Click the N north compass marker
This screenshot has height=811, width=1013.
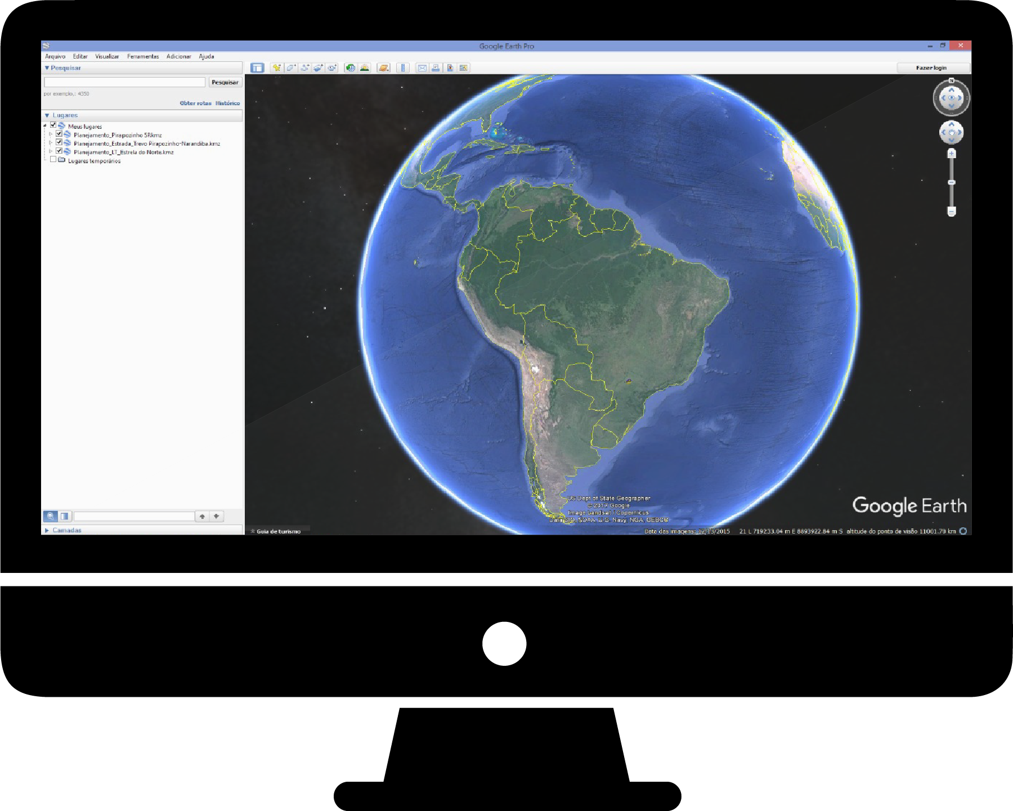(x=952, y=80)
